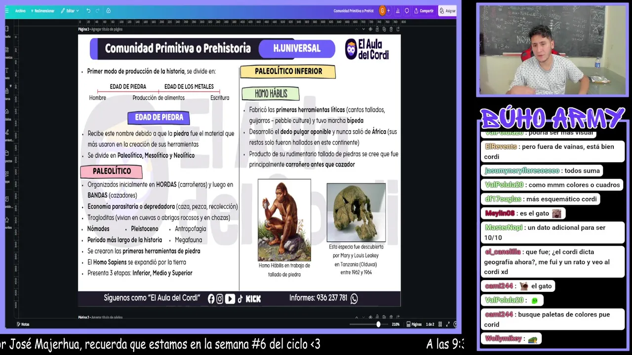
Task: Open the Favoritos star sidebar panel
Action: tap(7, 222)
